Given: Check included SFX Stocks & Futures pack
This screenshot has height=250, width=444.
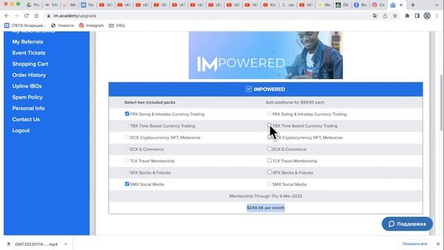Looking at the screenshot, I should (x=127, y=172).
